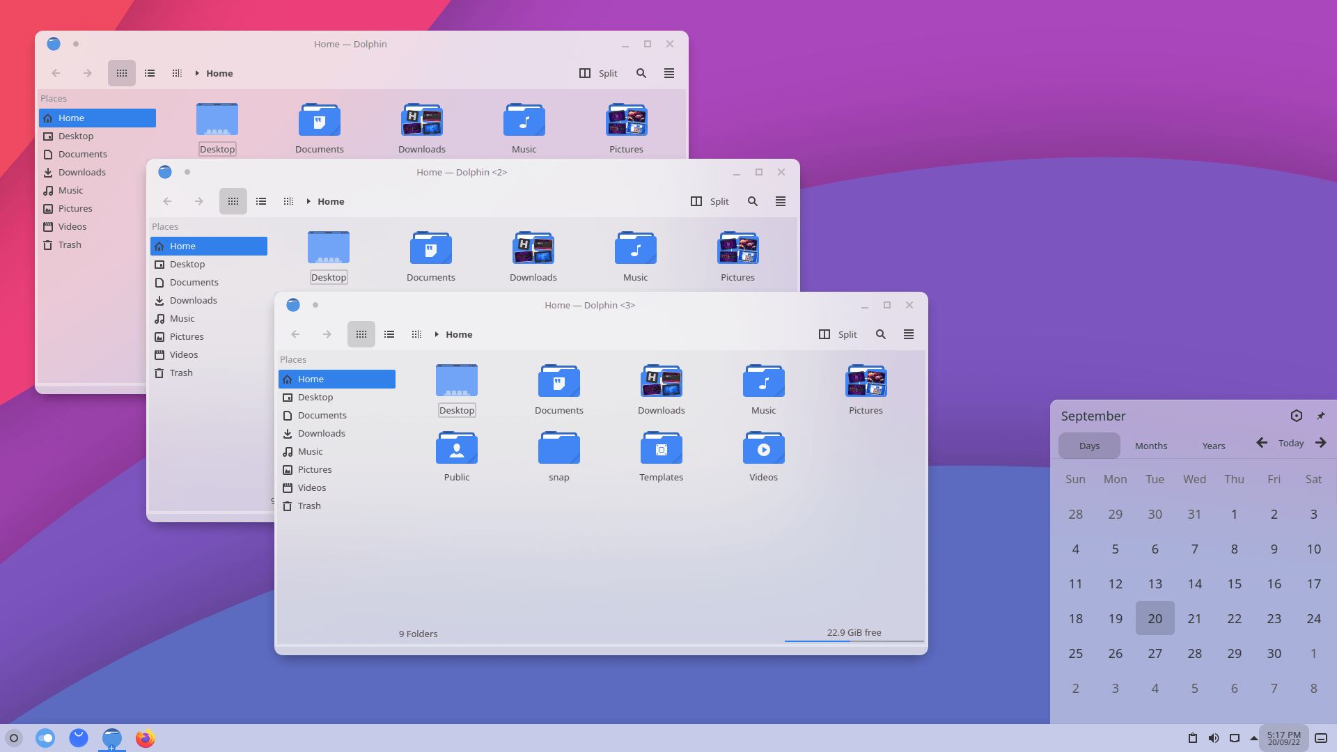Switch to Years view in calendar
The image size is (1337, 752).
tap(1212, 444)
